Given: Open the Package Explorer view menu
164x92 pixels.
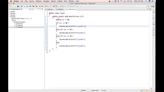Looking at the screenshot, I should pos(38,9).
